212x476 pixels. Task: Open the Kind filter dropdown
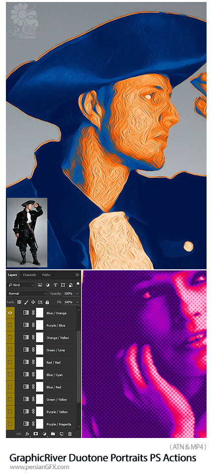click(21, 285)
